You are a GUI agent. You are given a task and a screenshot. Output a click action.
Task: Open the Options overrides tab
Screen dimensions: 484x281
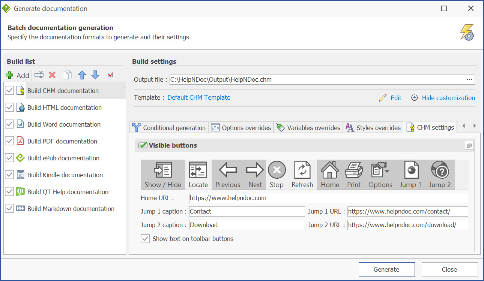241,127
